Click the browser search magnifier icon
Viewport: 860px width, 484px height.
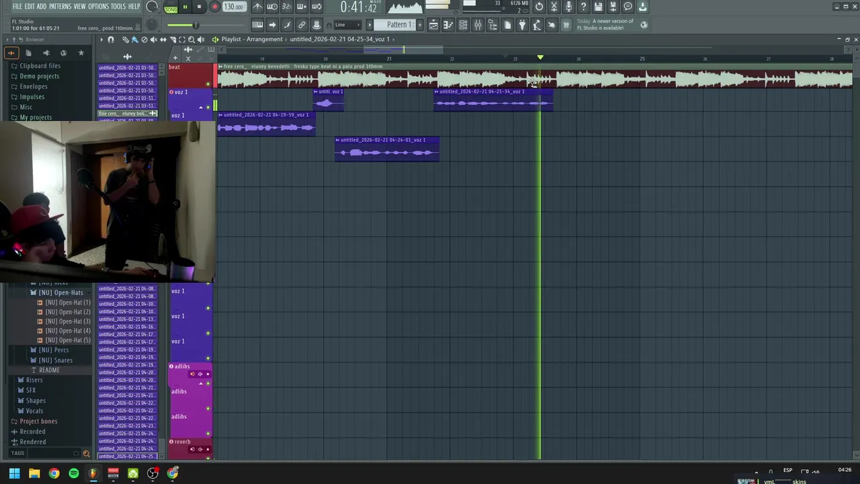tap(86, 454)
